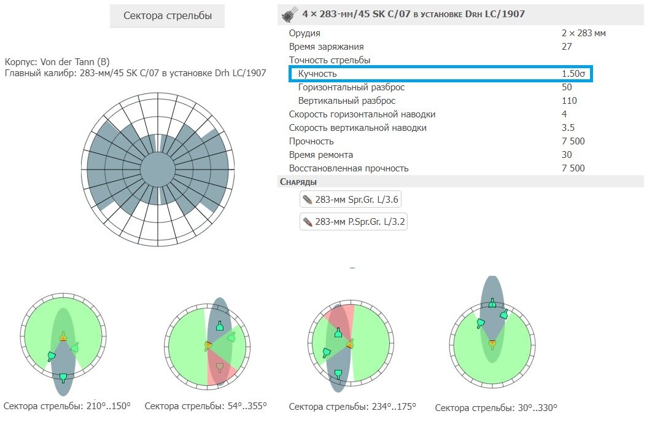Click top turret marker in 30°..330° diagram
Image resolution: width=652 pixels, height=427 pixels.
click(492, 303)
